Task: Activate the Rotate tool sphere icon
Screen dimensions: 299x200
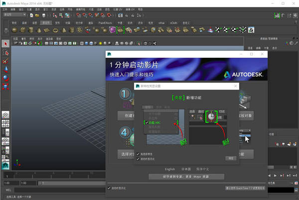Action: 5,78
